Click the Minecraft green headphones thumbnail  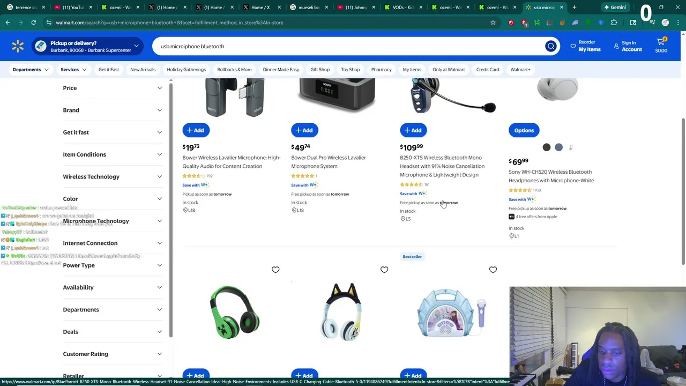click(235, 312)
